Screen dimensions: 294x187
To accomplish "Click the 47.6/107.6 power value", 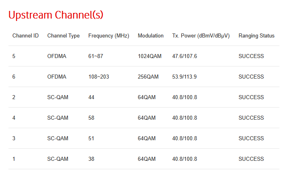I will [185, 56].
